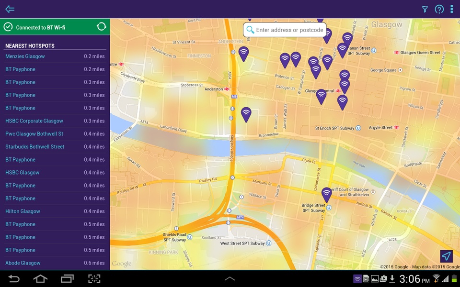Tap the Android home button

[40, 278]
